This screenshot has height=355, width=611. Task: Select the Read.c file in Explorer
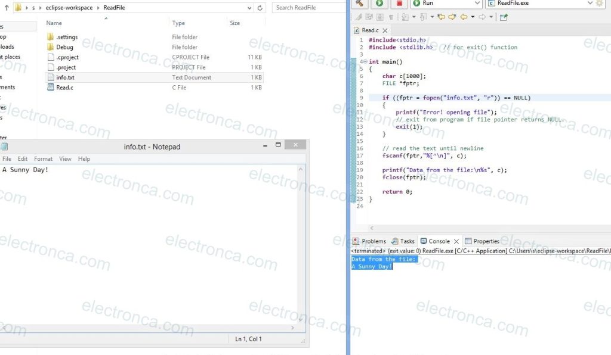[64, 88]
